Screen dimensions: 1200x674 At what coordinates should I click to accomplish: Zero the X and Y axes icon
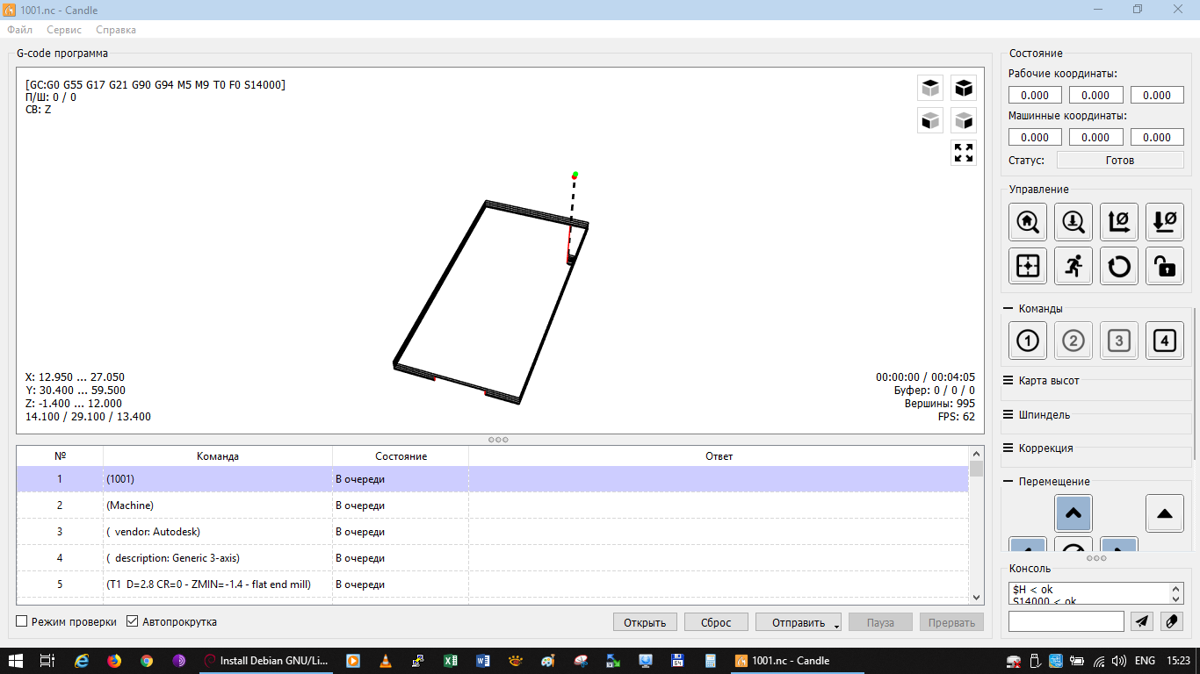pyautogui.click(x=1118, y=221)
